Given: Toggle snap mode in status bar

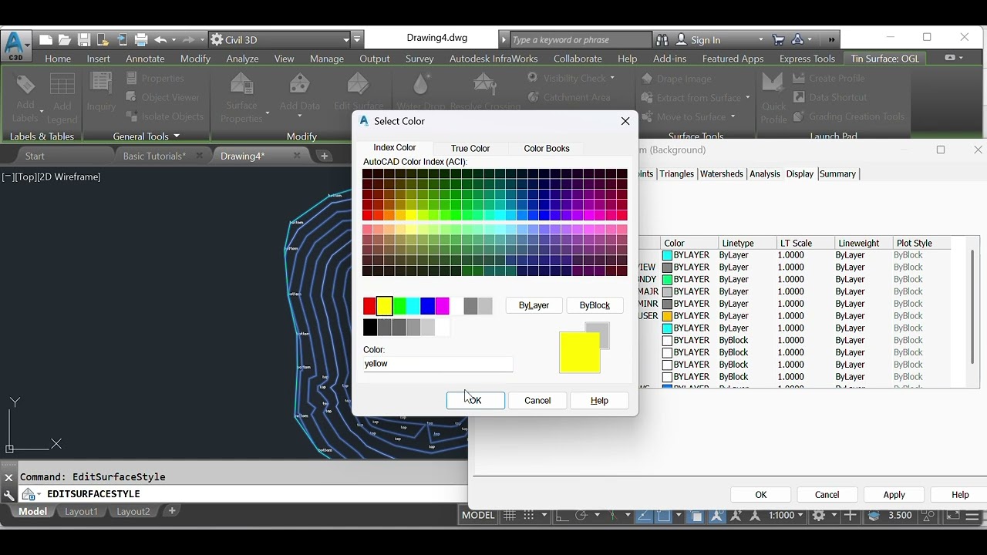Looking at the screenshot, I should 528,516.
